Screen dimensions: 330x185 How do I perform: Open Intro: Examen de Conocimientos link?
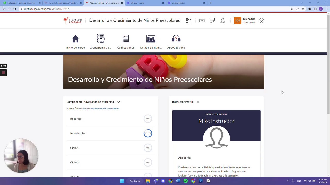(104, 109)
